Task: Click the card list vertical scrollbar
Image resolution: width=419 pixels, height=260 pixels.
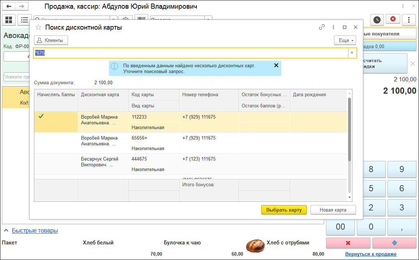Action: pyautogui.click(x=349, y=129)
